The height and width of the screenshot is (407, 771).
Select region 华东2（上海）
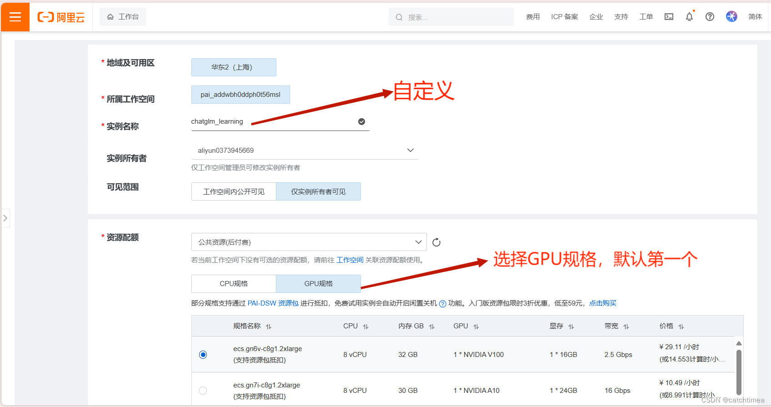click(x=234, y=67)
